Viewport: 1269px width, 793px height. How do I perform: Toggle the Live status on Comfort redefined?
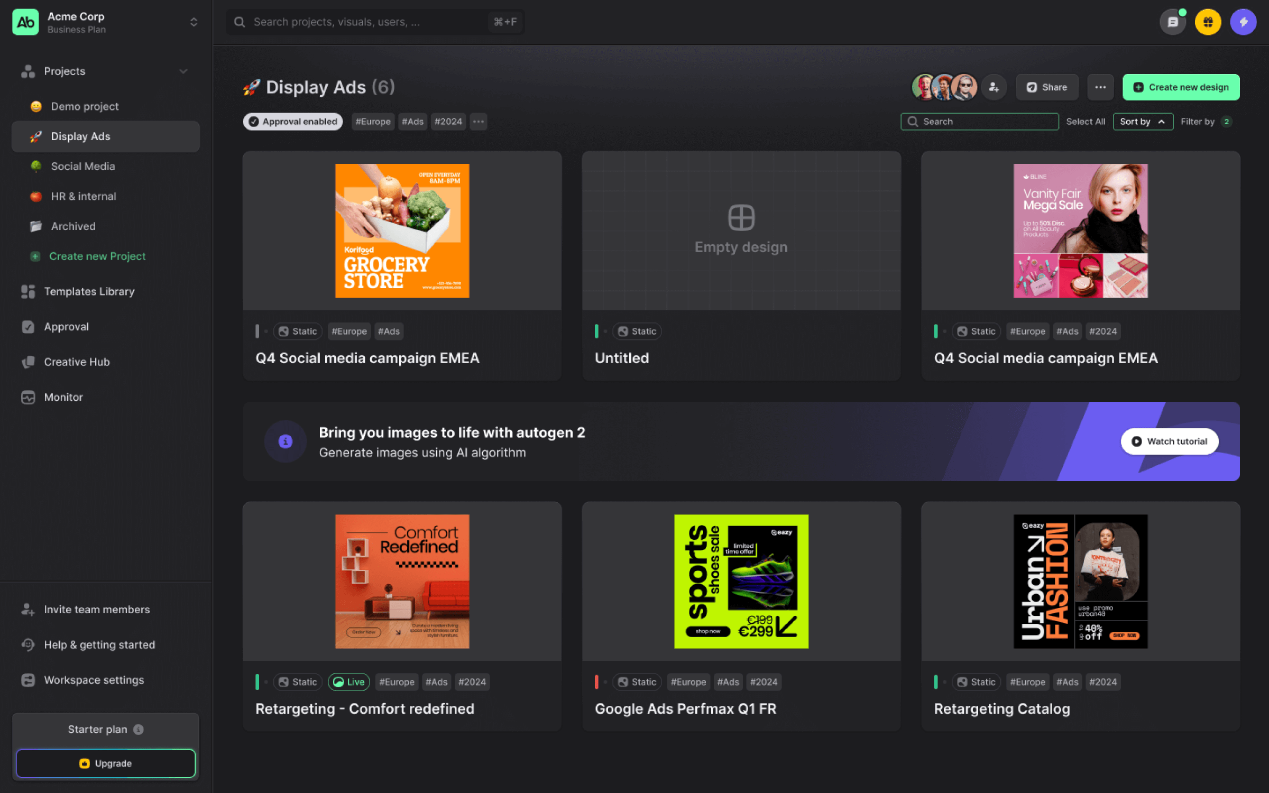tap(349, 682)
